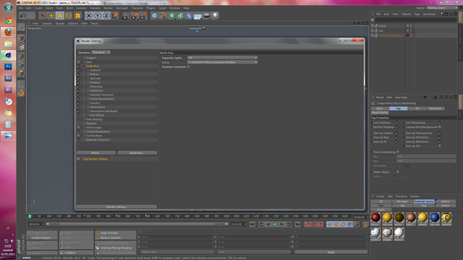Viewport: 463px width, 260px height.
Task: Add a light object
Action: pyautogui.click(x=215, y=15)
